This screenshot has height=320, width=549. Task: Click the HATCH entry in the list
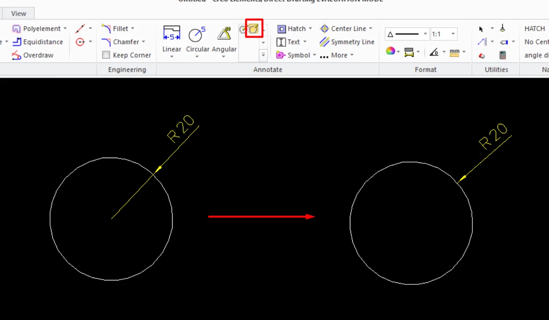(x=534, y=29)
